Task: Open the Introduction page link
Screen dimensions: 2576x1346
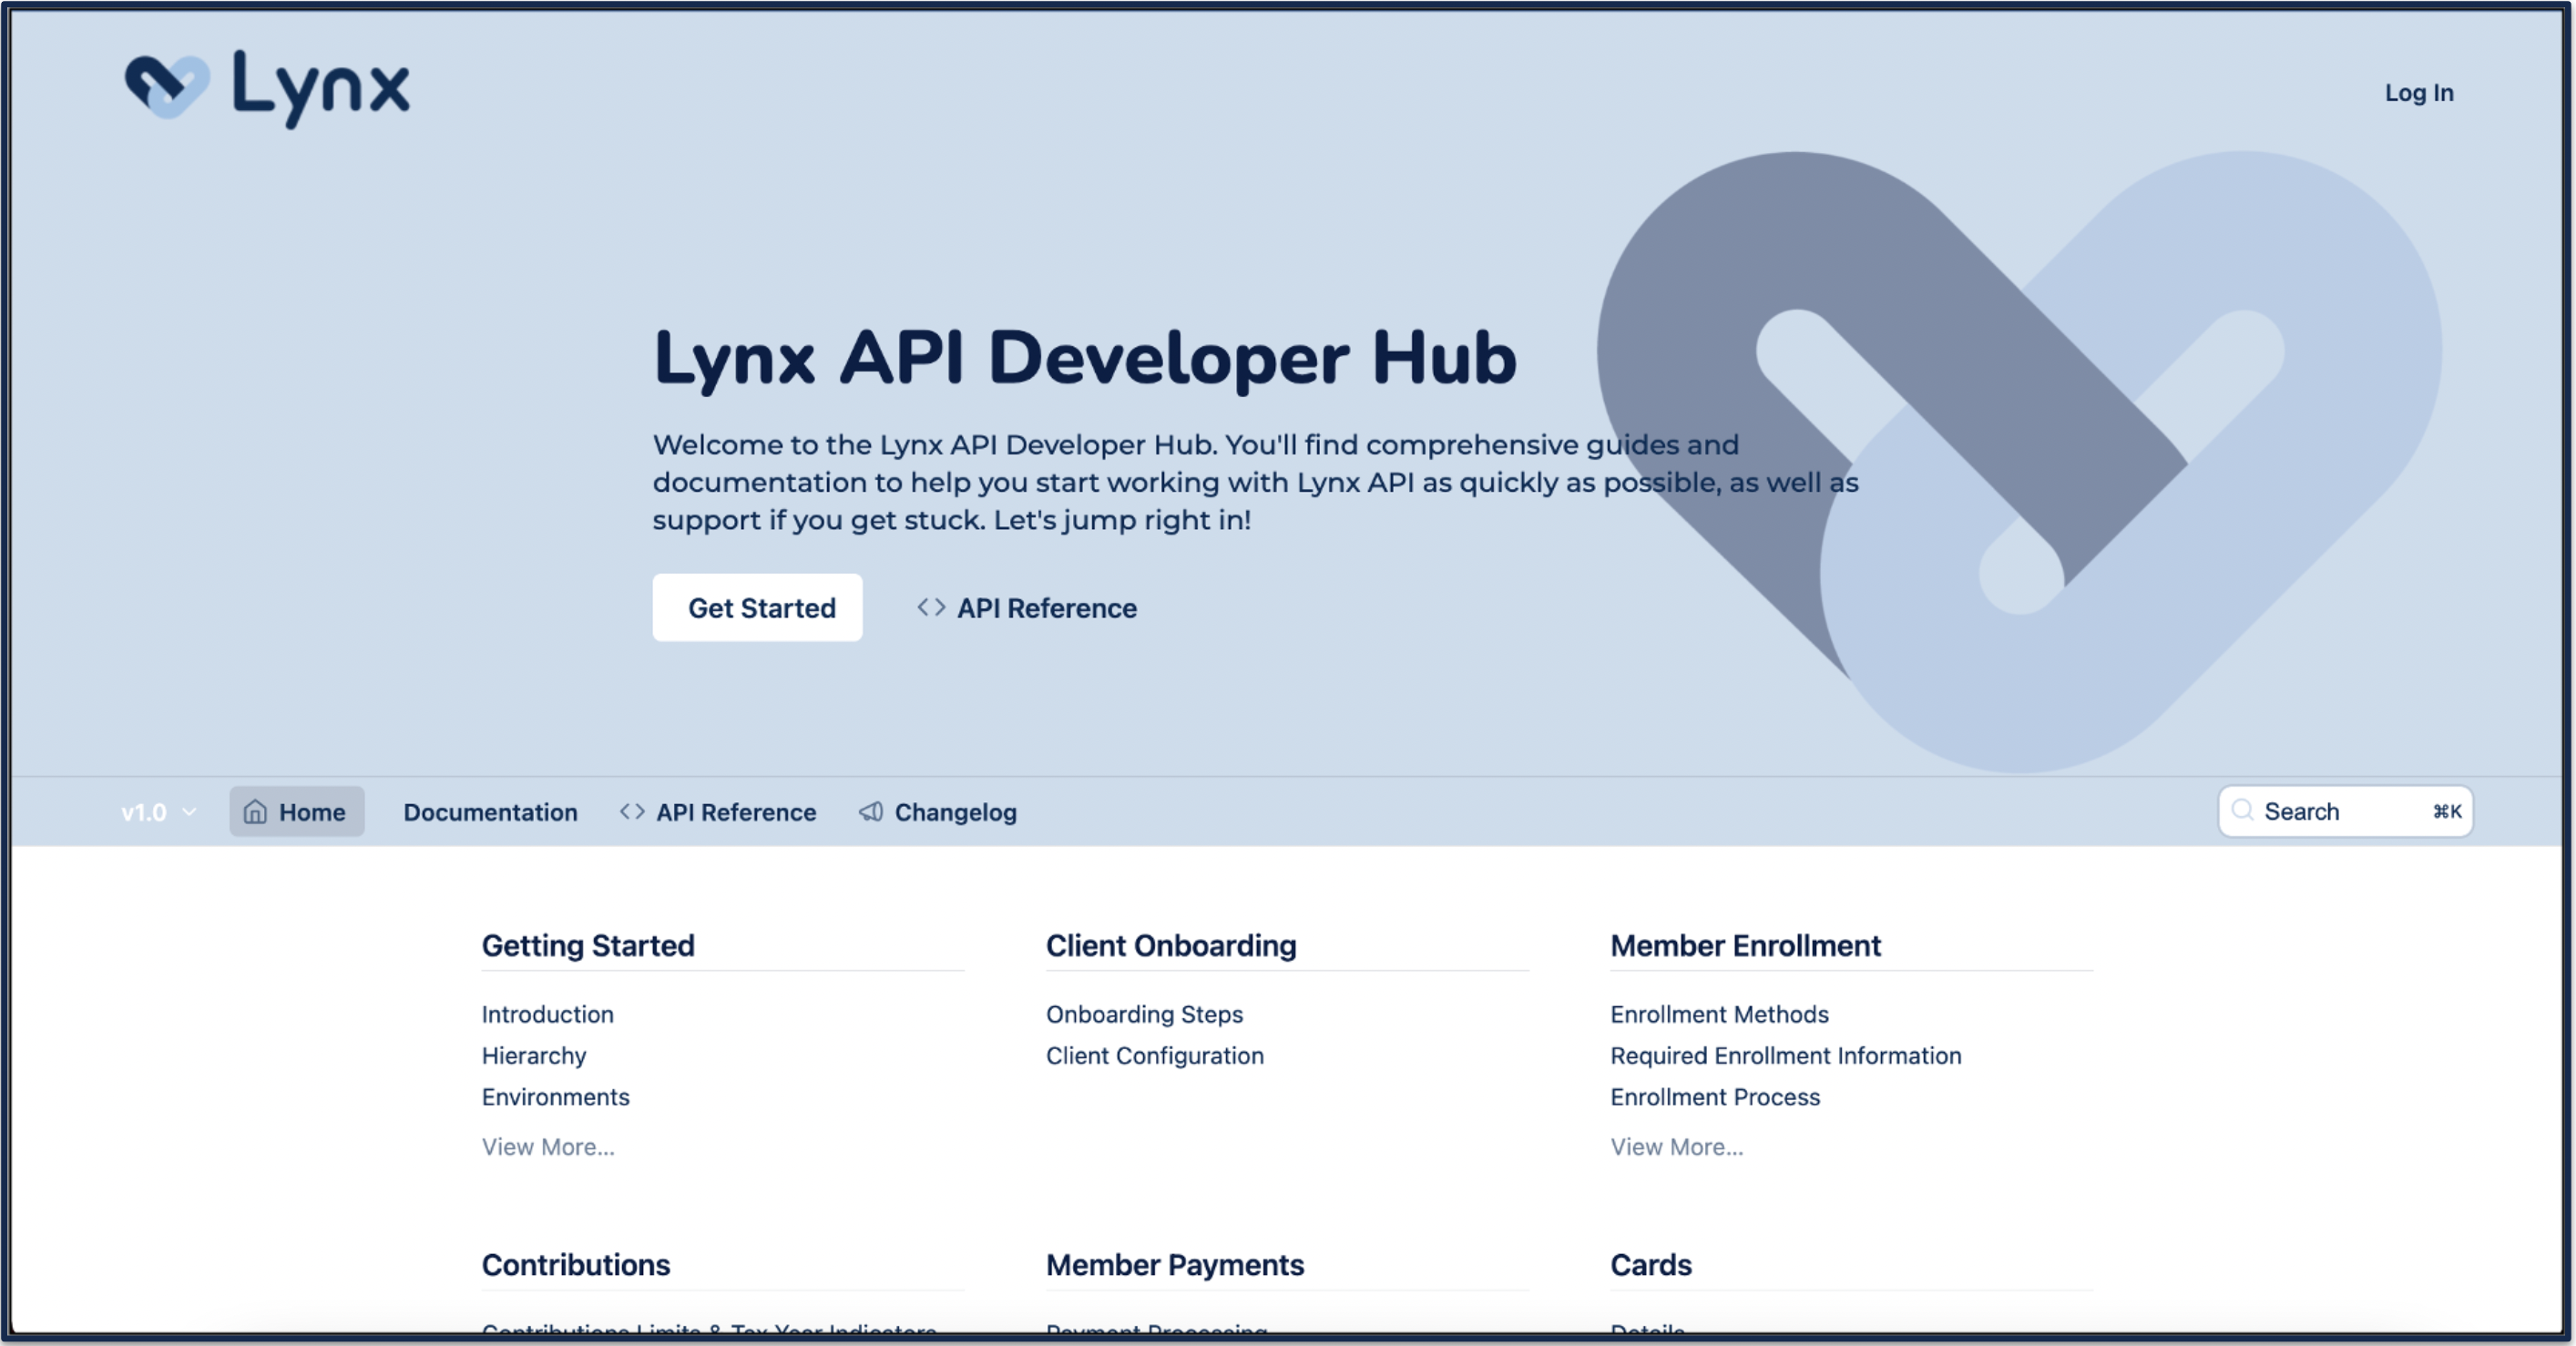Action: [x=547, y=1014]
